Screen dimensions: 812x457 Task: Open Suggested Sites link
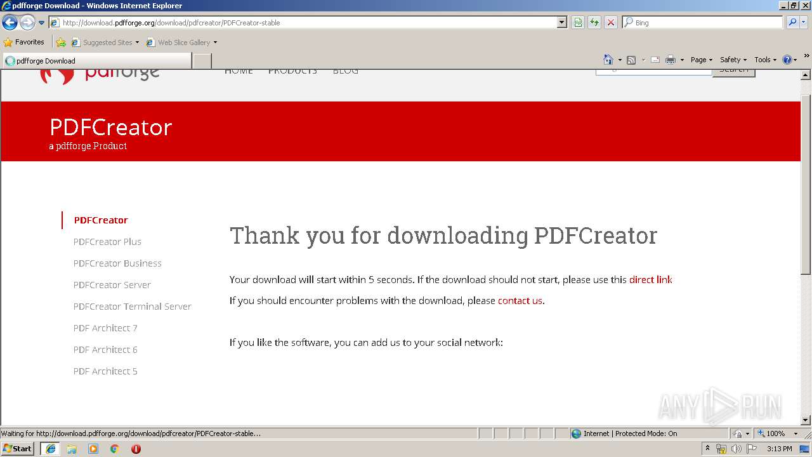[x=105, y=43]
